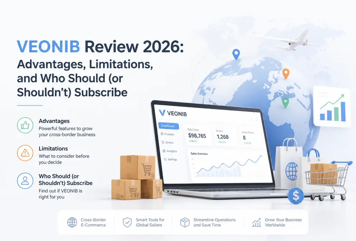
Task: Click the globe symbol on the white shopping bag
Action: coord(292,171)
